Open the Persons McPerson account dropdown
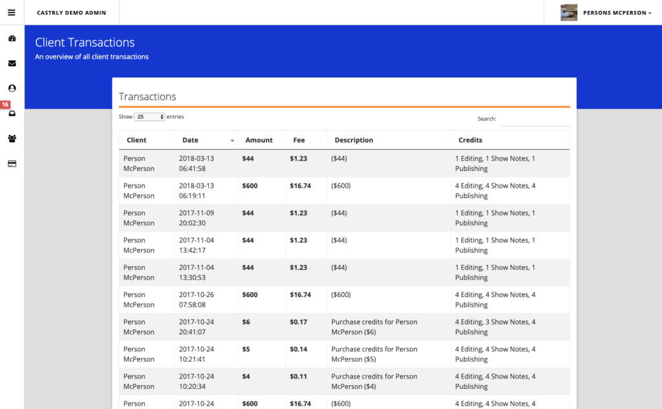This screenshot has width=662, height=409. pos(617,13)
